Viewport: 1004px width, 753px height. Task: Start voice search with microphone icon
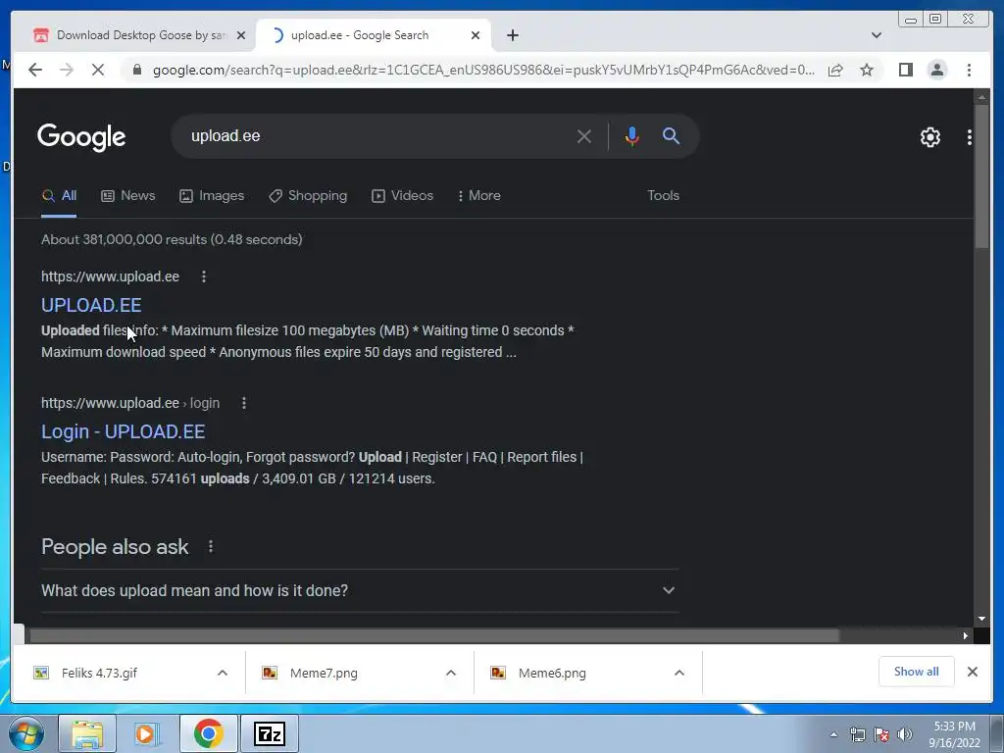tap(632, 136)
